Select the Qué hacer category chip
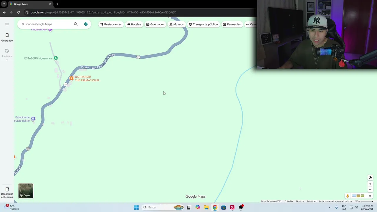The image size is (377, 212). coord(155,24)
